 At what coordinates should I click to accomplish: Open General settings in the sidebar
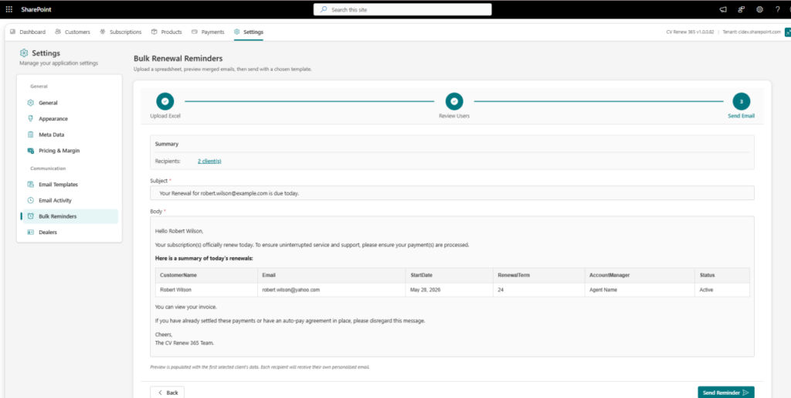pos(70,103)
